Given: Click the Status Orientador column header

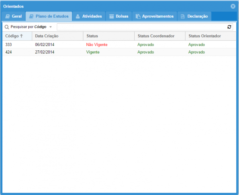Looking at the screenshot, I should [204, 36].
